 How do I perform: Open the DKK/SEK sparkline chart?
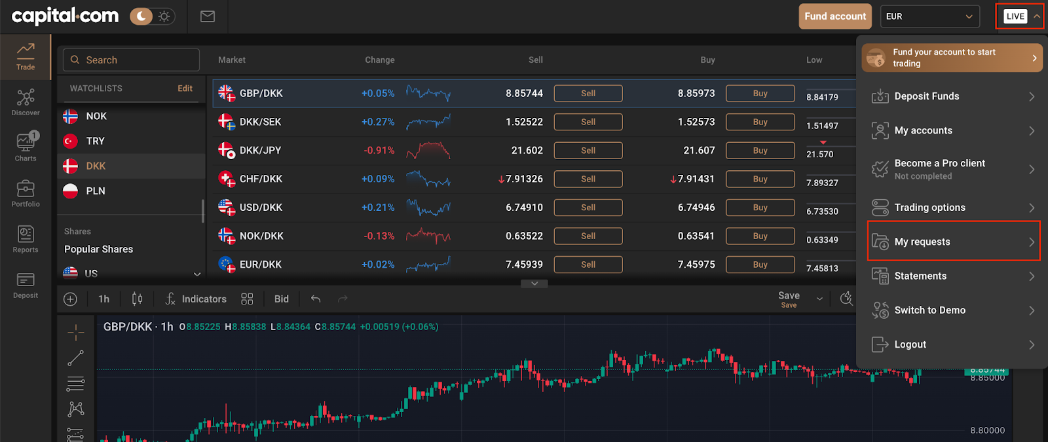(428, 122)
